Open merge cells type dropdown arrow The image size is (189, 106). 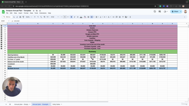tap(94, 17)
